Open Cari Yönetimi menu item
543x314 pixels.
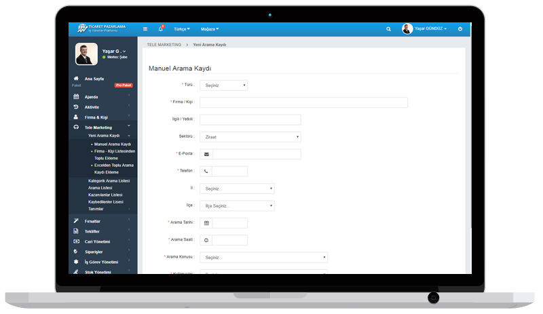click(97, 241)
